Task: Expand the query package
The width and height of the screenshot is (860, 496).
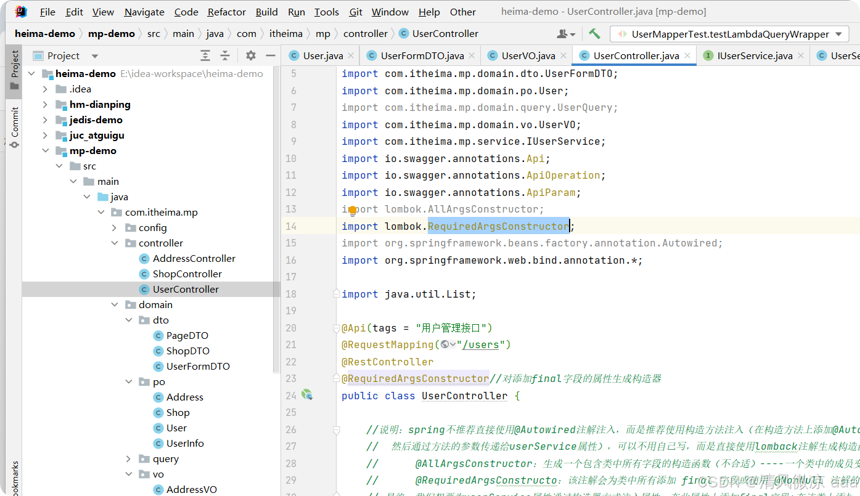Action: [x=128, y=458]
